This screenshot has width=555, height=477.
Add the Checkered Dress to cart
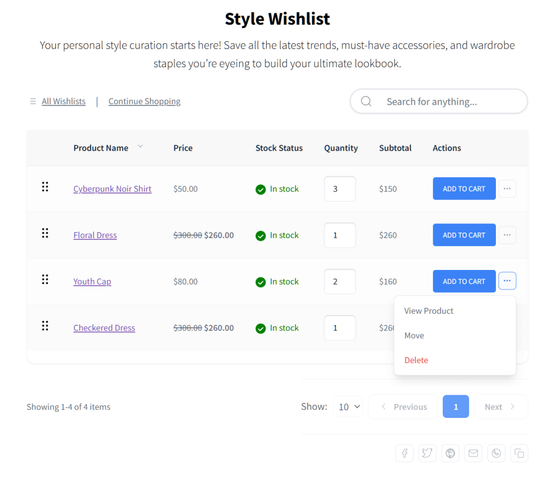click(x=464, y=327)
